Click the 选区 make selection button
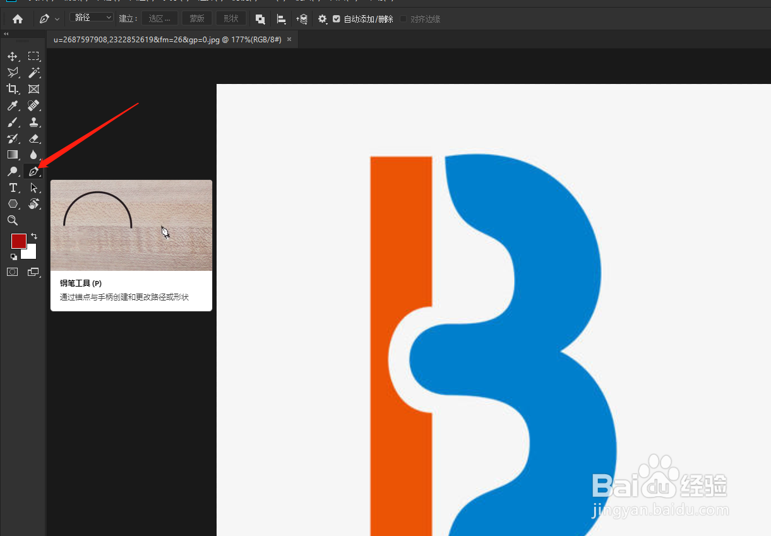 coord(160,19)
